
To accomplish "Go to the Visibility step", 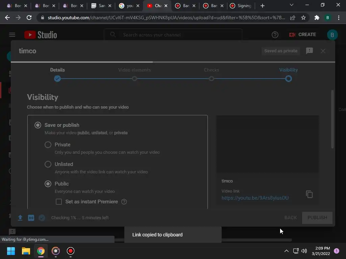I will [x=289, y=75].
